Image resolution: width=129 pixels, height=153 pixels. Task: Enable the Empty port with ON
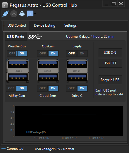(x=82, y=54)
